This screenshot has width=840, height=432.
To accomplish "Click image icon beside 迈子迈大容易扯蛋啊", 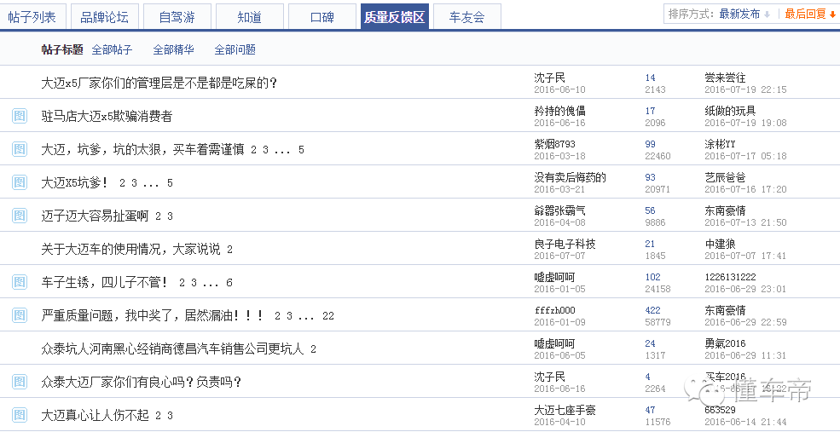I will pos(20,216).
